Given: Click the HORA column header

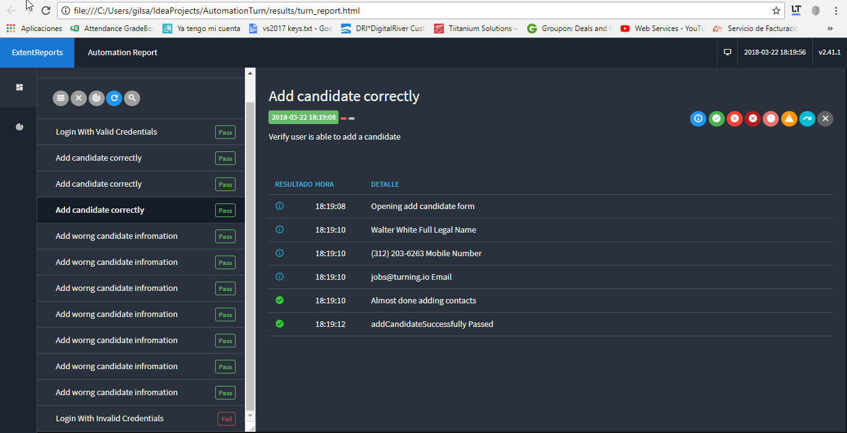Looking at the screenshot, I should pos(324,184).
